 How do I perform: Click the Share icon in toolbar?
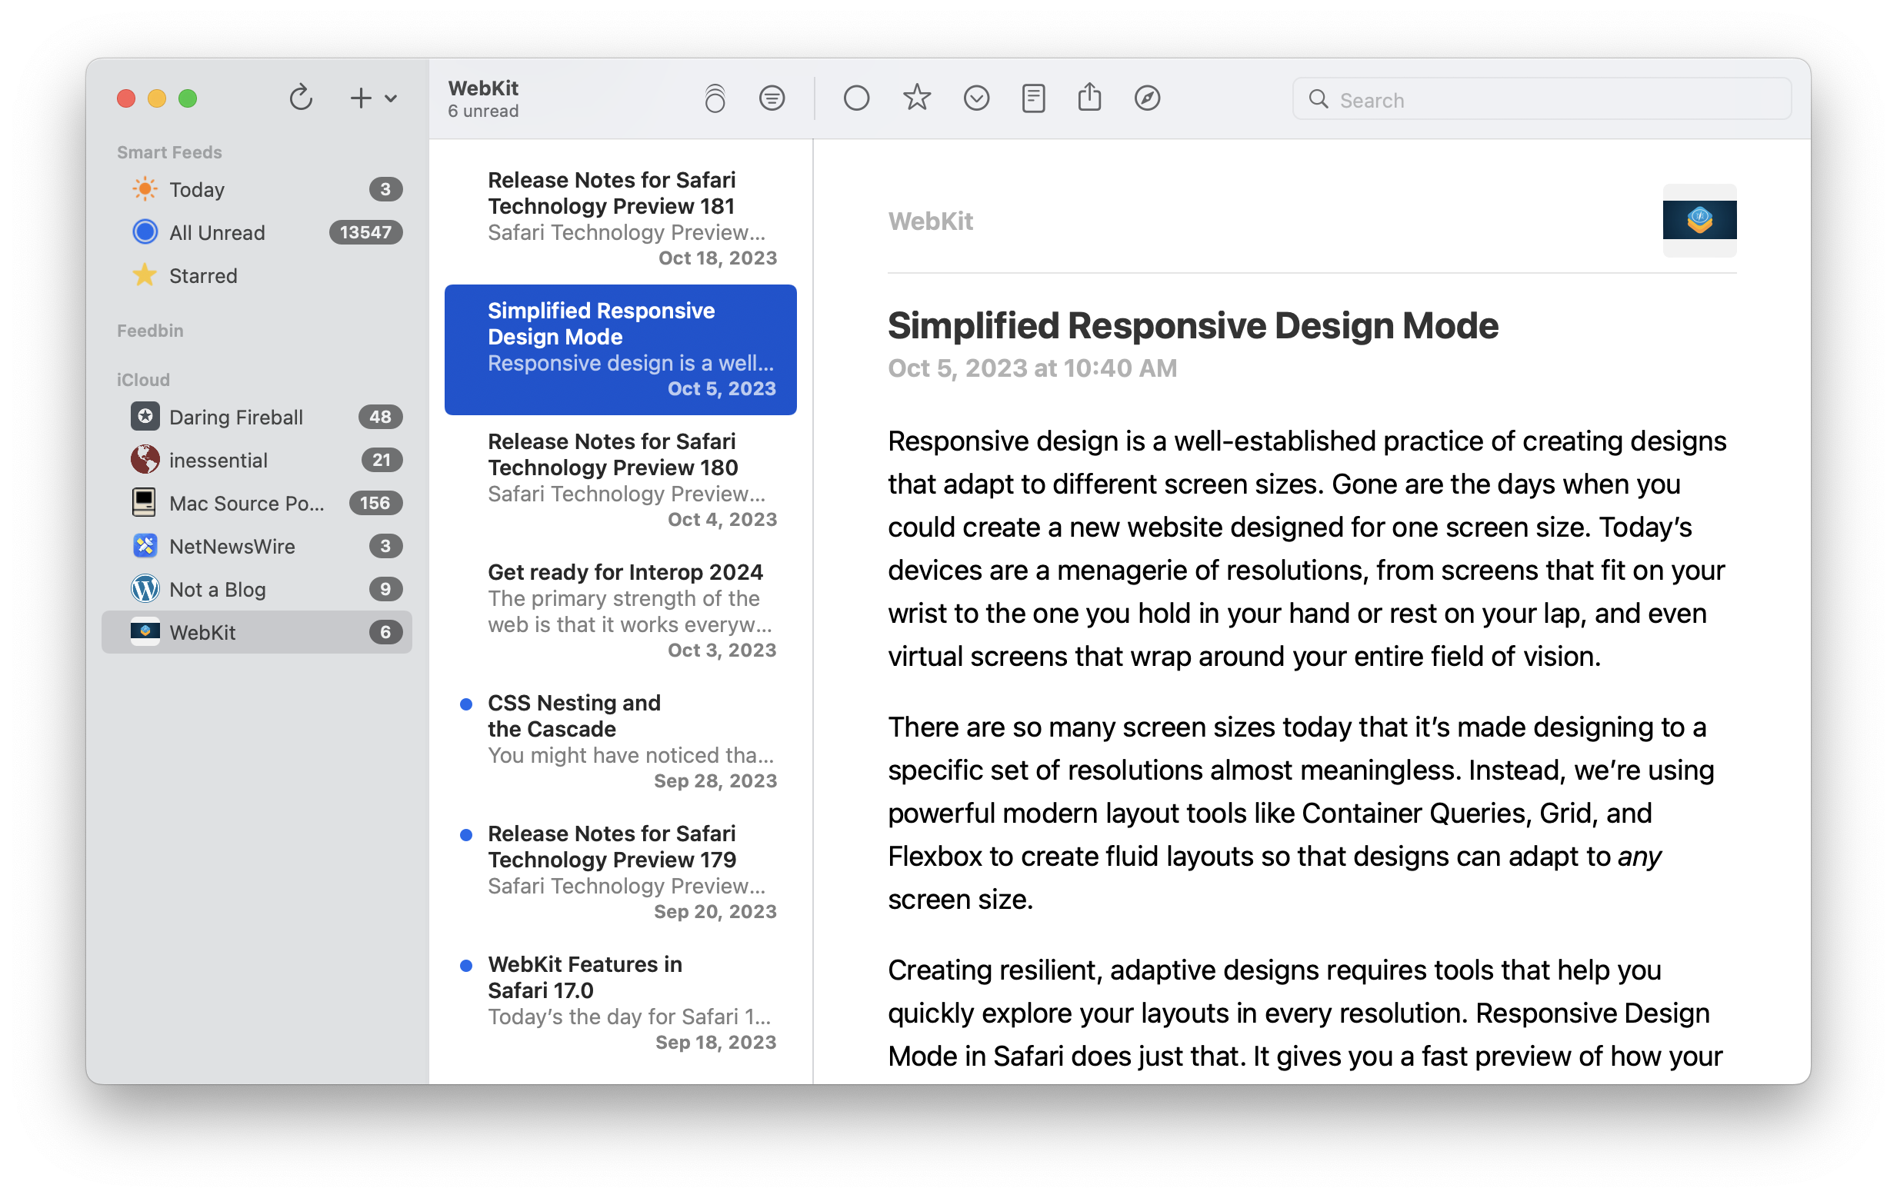[x=1089, y=98]
